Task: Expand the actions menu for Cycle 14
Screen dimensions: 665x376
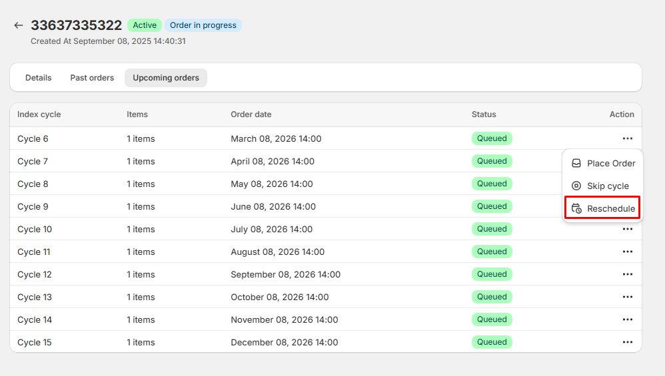Action: pyautogui.click(x=627, y=319)
